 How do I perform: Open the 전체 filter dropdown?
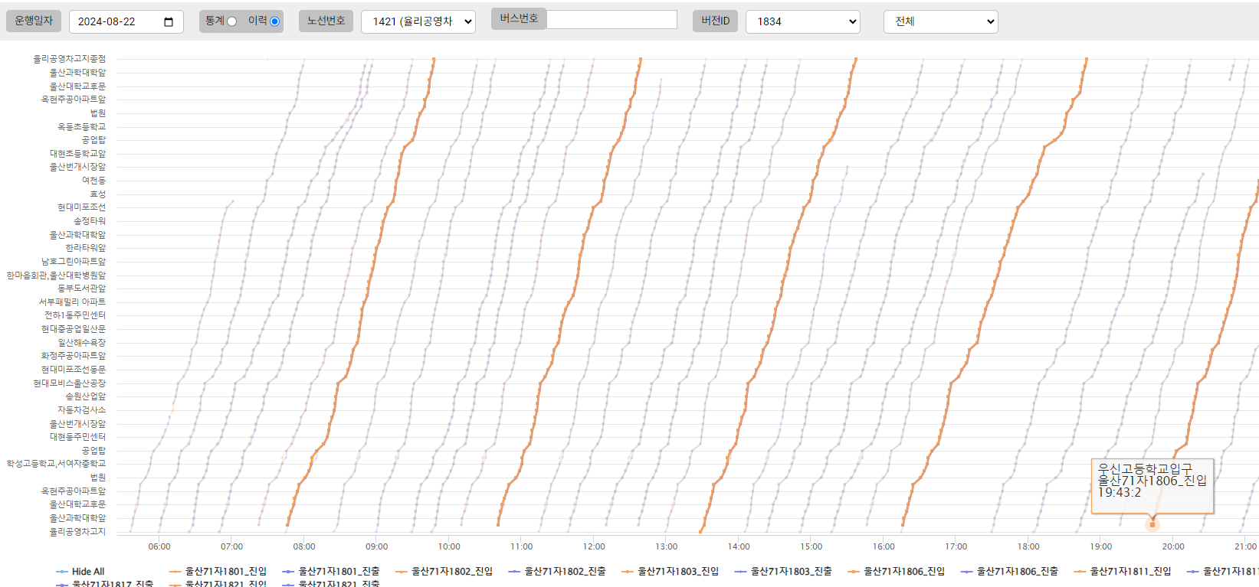click(x=940, y=21)
